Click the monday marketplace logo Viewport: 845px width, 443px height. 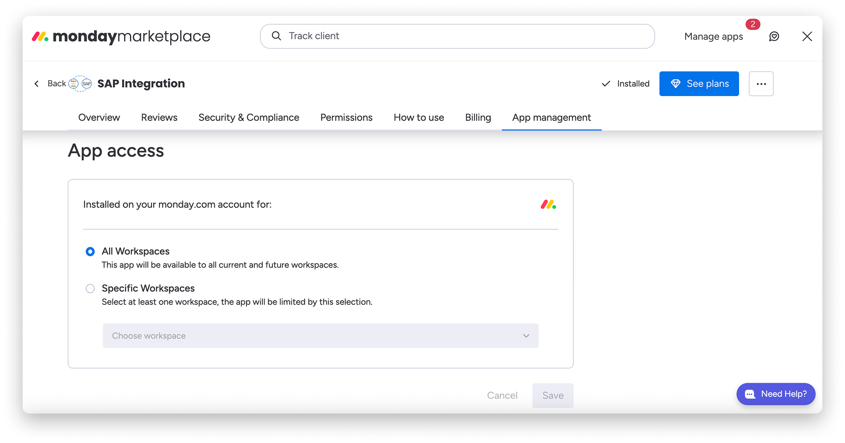point(121,36)
